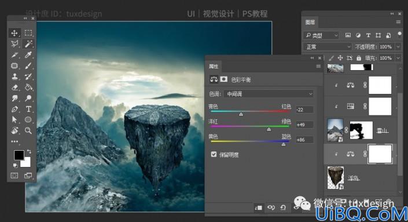Filter layers by smart objects
This screenshot has height=222, width=408.
point(388,35)
